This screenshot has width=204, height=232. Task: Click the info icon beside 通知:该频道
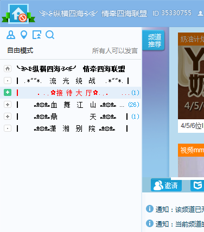coord(150,209)
